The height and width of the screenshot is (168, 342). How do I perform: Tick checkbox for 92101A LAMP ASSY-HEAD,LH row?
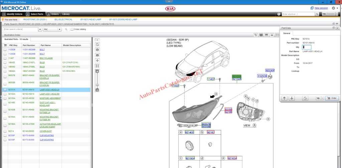click(x=5, y=90)
